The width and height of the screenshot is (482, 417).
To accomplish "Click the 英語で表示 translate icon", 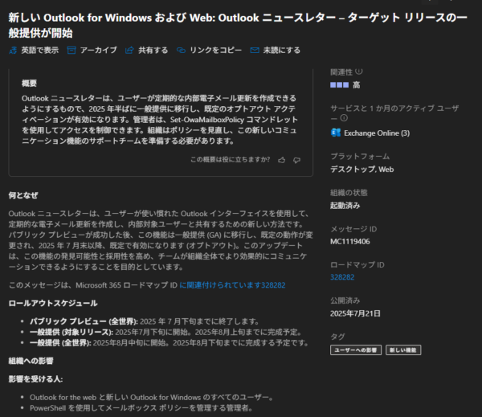I will click(13, 50).
